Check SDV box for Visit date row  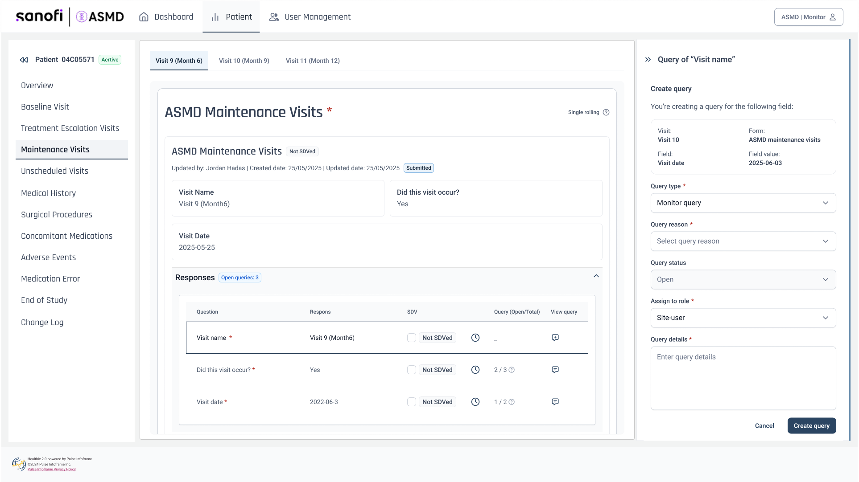(x=412, y=402)
